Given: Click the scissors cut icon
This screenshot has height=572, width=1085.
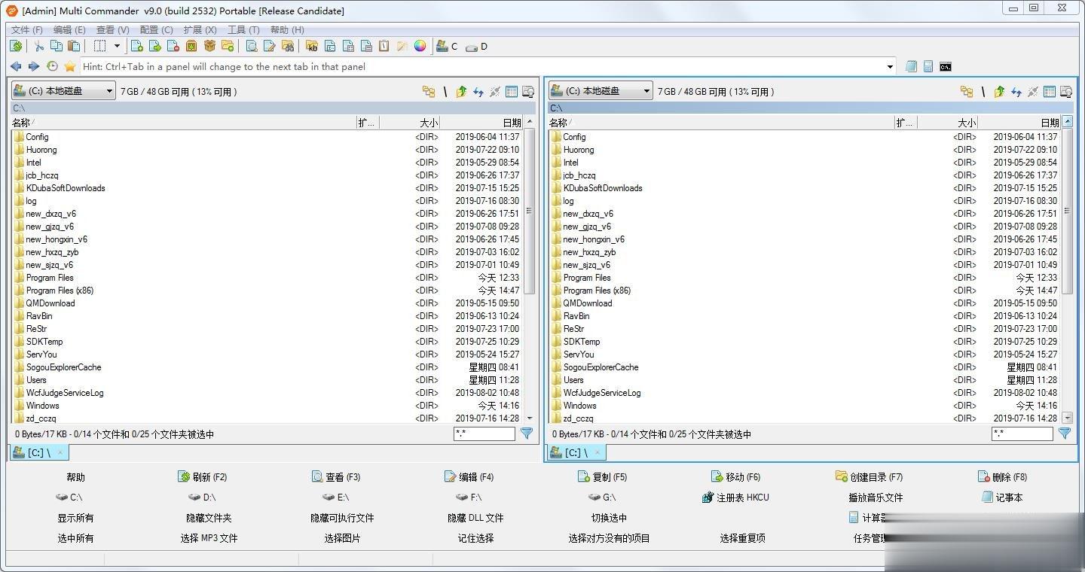Looking at the screenshot, I should click(39, 46).
